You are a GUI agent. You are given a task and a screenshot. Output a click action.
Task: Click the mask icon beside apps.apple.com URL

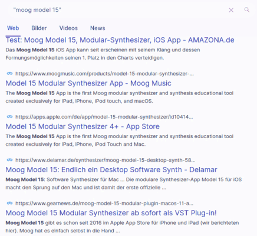pyautogui.click(x=9, y=117)
